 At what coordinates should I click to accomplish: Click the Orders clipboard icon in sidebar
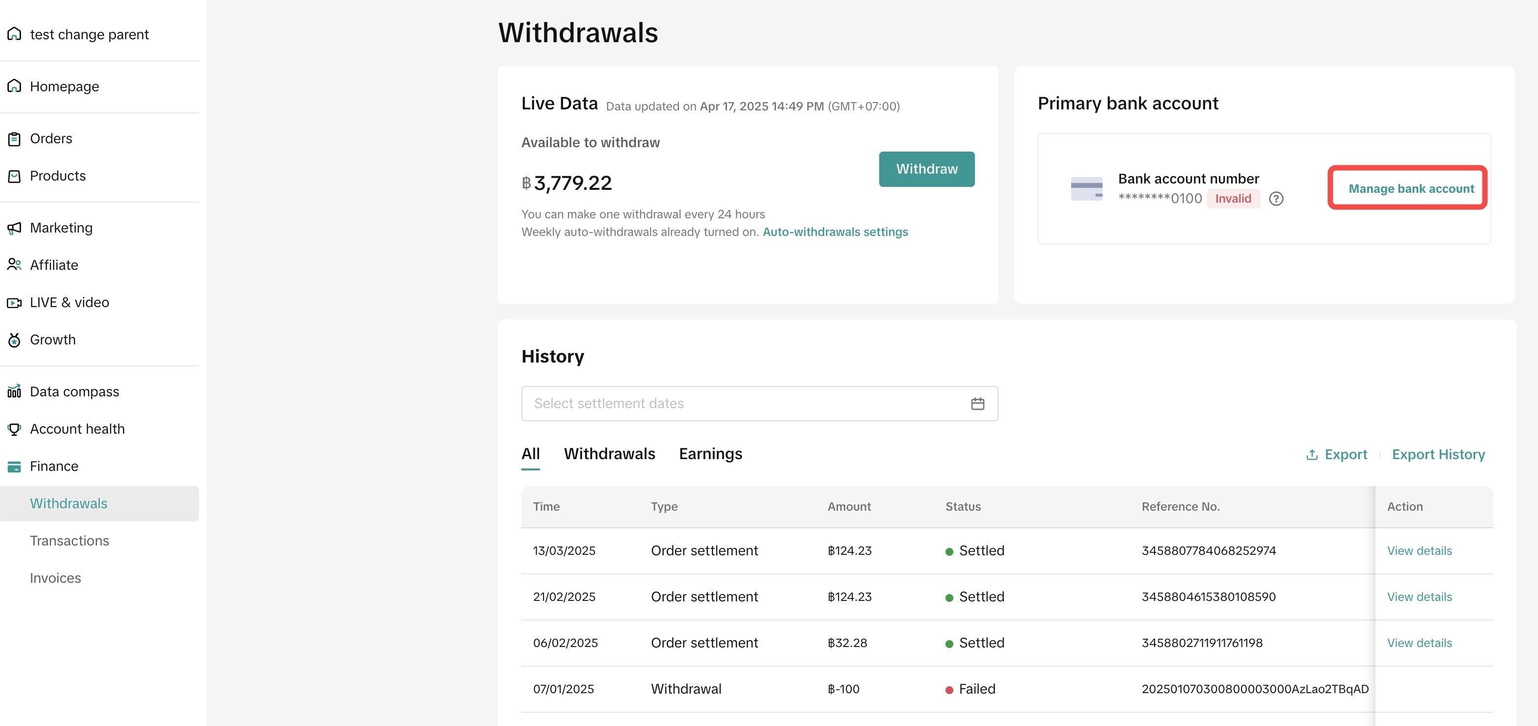coord(14,139)
